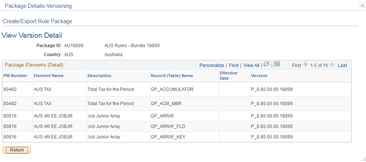The width and height of the screenshot is (366, 162).
Task: Click version value in the GP_ARRAY_KEY row
Action: (x=272, y=137)
